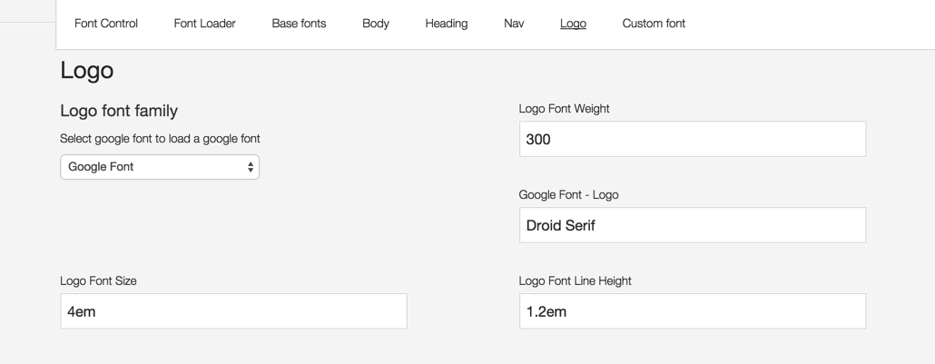Viewport: 935px width, 364px height.
Task: Switch to the Nav tab
Action: 514,24
